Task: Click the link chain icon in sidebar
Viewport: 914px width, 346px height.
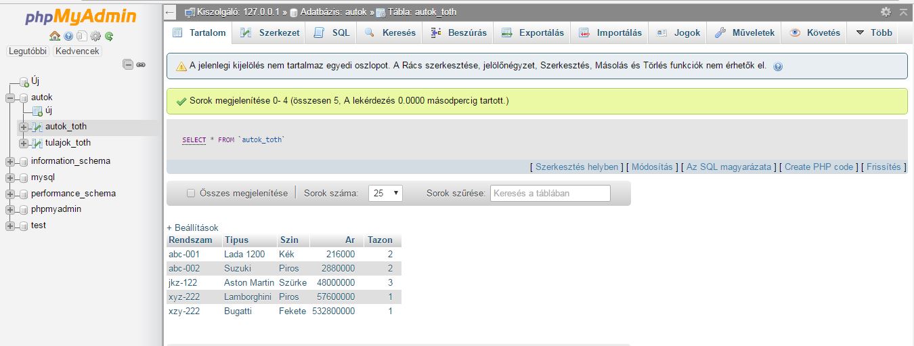Action: pyautogui.click(x=141, y=64)
